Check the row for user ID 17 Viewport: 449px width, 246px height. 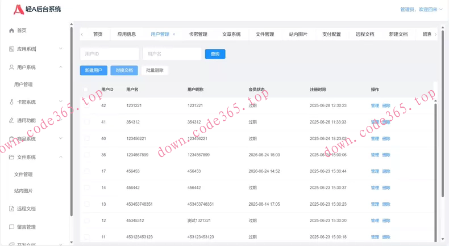(87, 171)
